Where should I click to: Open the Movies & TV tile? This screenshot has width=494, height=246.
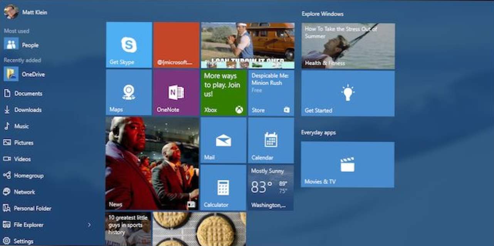[x=347, y=165]
